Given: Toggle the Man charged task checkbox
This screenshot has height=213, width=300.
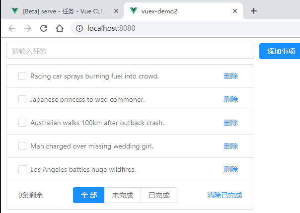Looking at the screenshot, I should click(22, 146).
